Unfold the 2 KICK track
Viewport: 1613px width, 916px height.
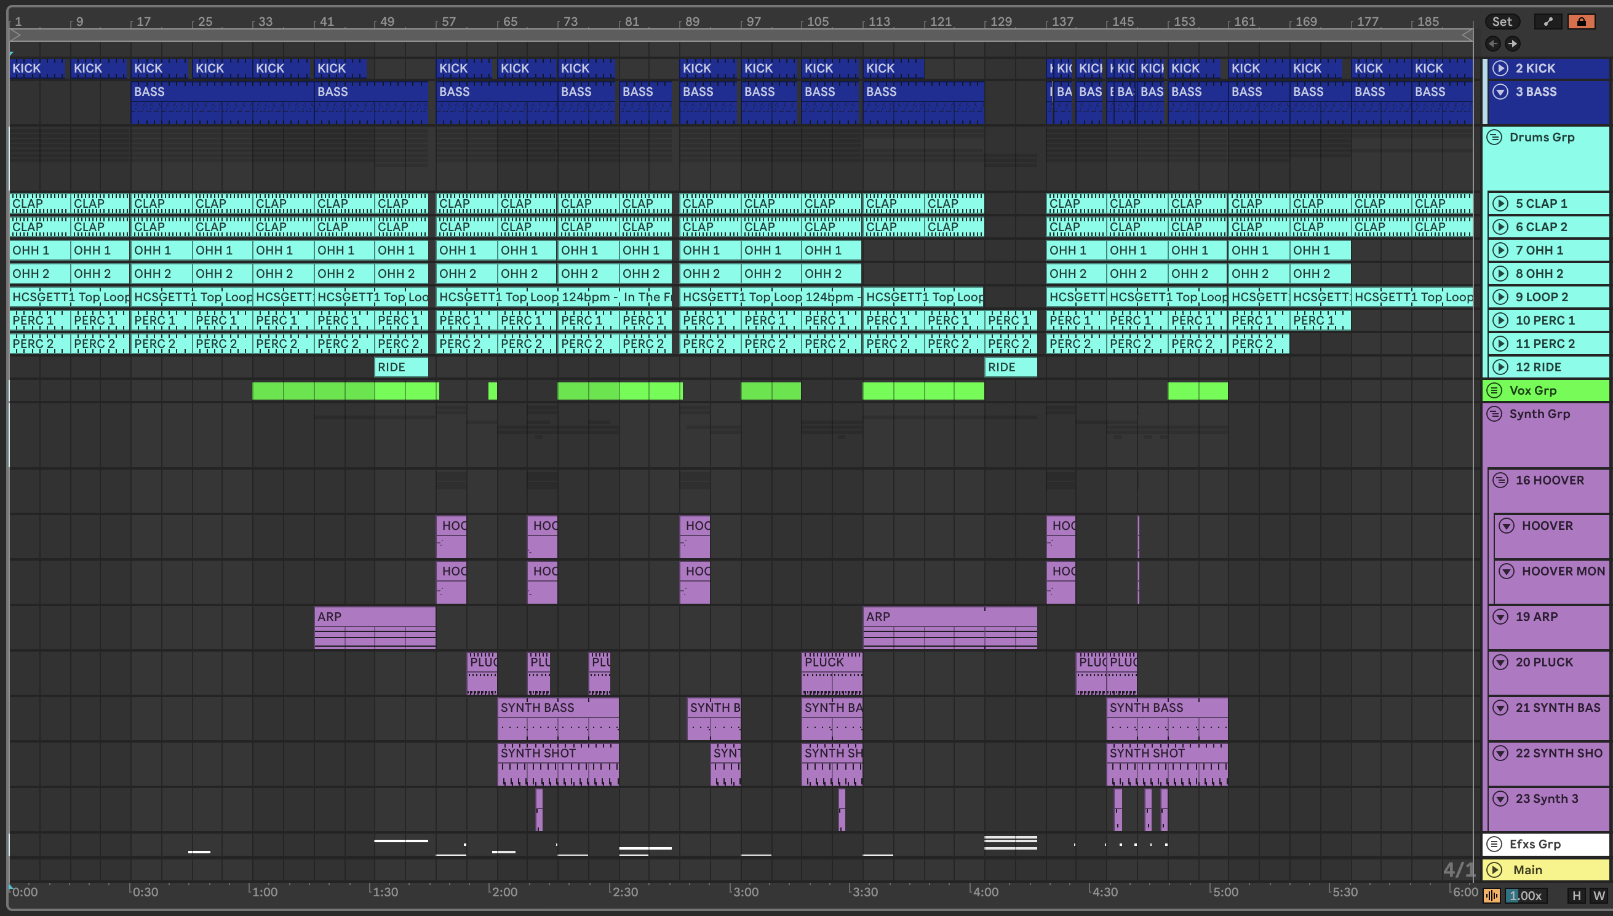coord(1500,68)
